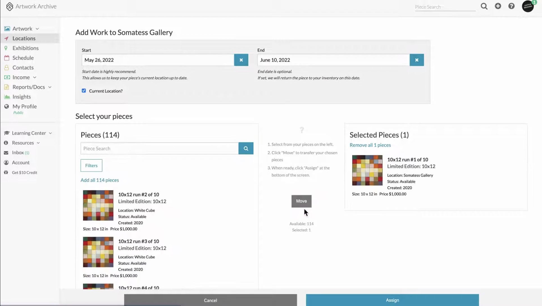542x306 pixels.
Task: Click the Learning Center graduation cap icon
Action: click(x=7, y=133)
